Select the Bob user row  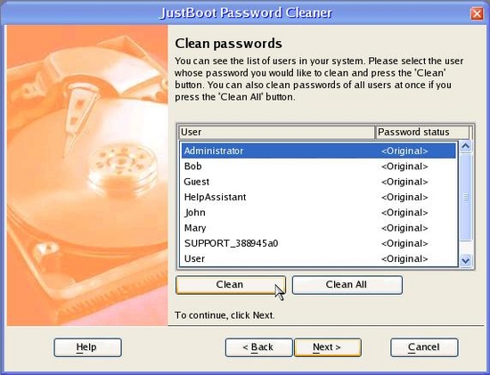(318, 167)
